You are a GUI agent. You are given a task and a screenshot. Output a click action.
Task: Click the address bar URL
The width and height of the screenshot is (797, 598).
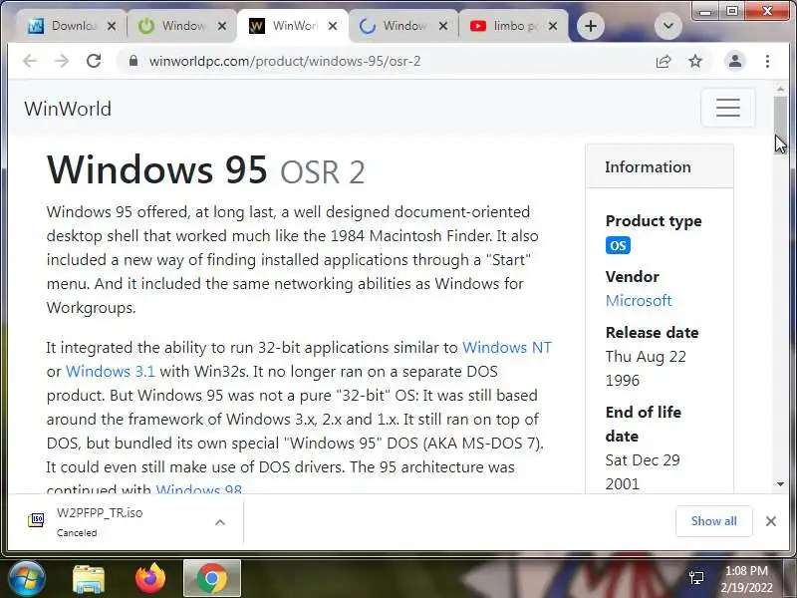point(285,61)
